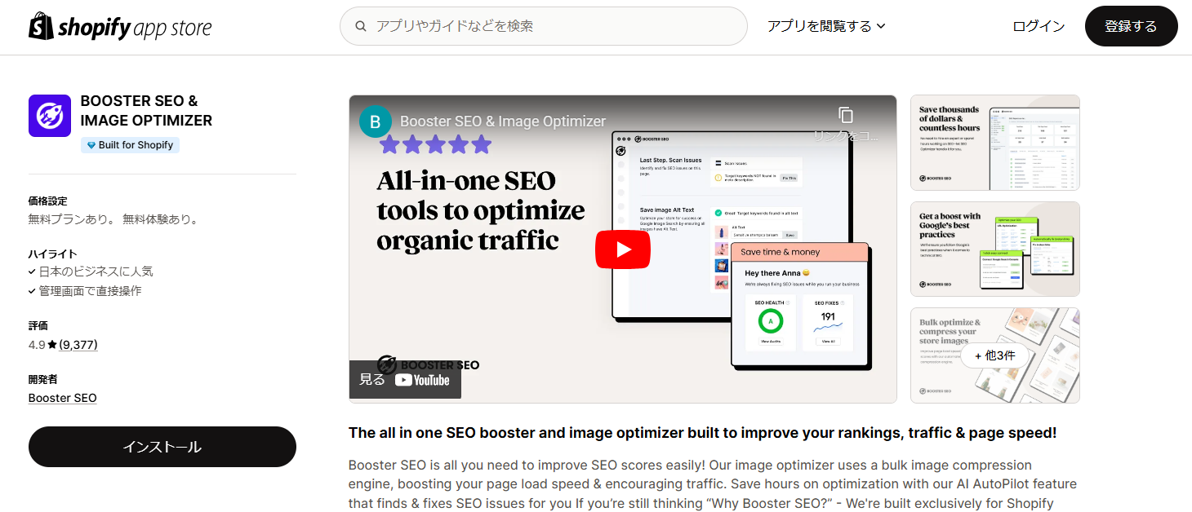Expand the アプリを閲覧する dropdown
The width and height of the screenshot is (1192, 512).
(826, 26)
